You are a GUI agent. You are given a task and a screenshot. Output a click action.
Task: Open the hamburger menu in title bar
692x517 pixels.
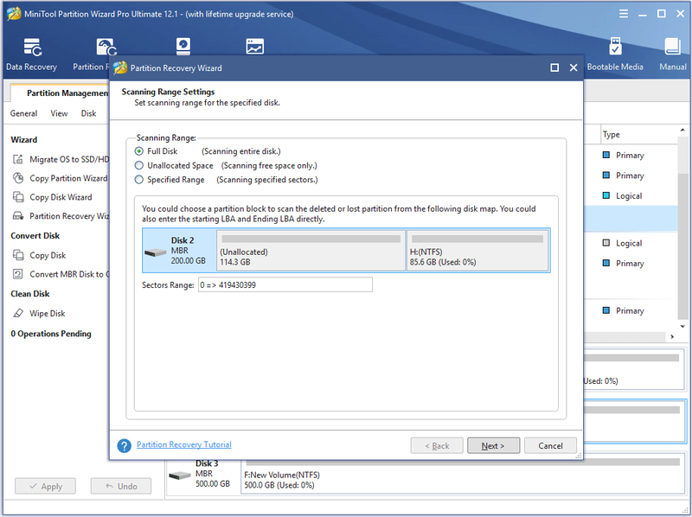(x=623, y=14)
